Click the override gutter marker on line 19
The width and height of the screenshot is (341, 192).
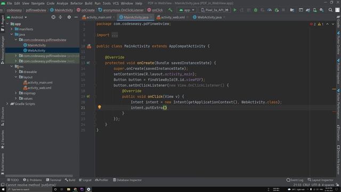(88, 97)
